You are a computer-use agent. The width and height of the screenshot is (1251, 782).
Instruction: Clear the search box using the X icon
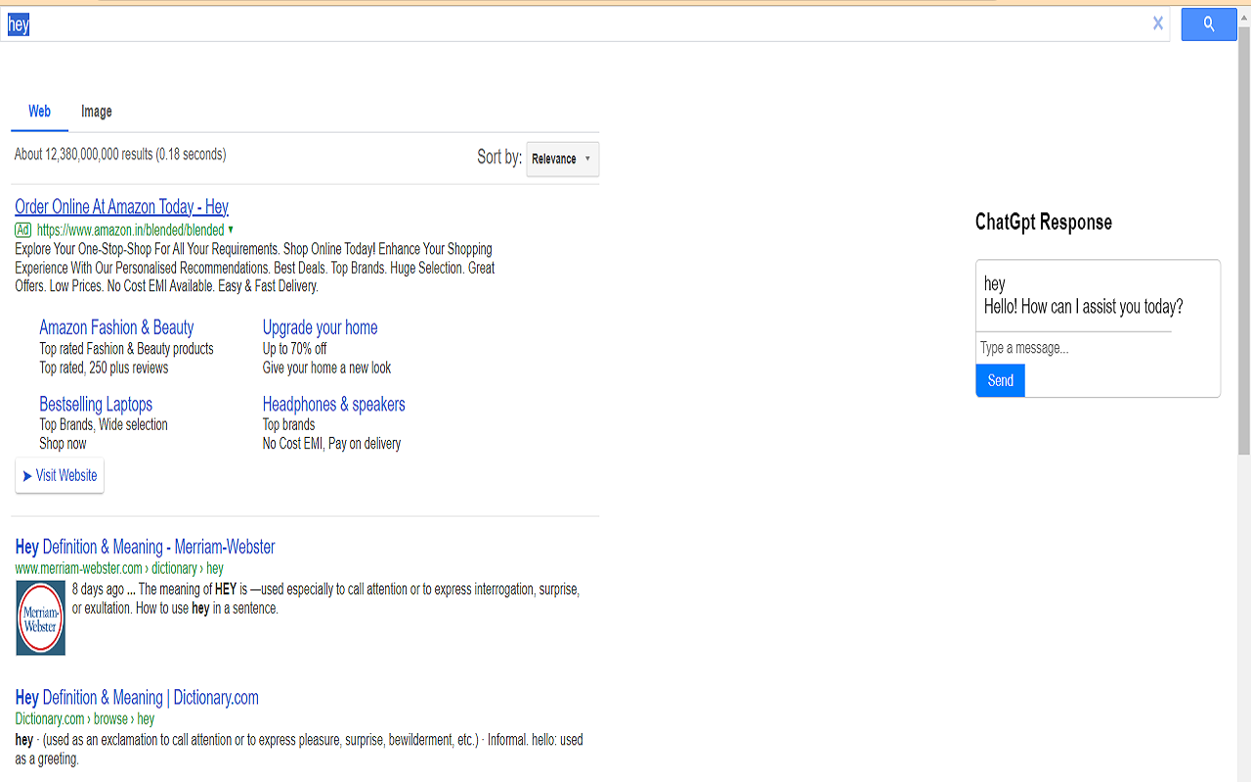[x=1157, y=23]
